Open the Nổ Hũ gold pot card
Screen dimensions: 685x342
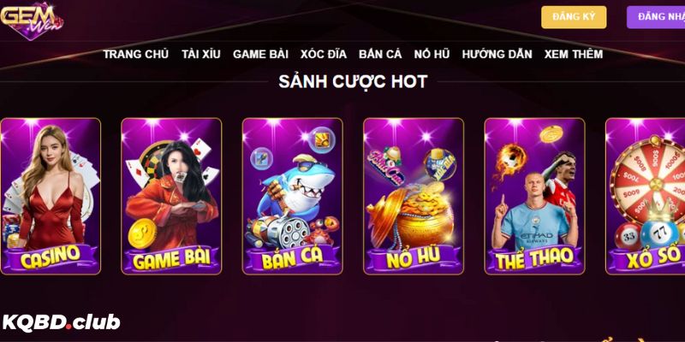(414, 197)
